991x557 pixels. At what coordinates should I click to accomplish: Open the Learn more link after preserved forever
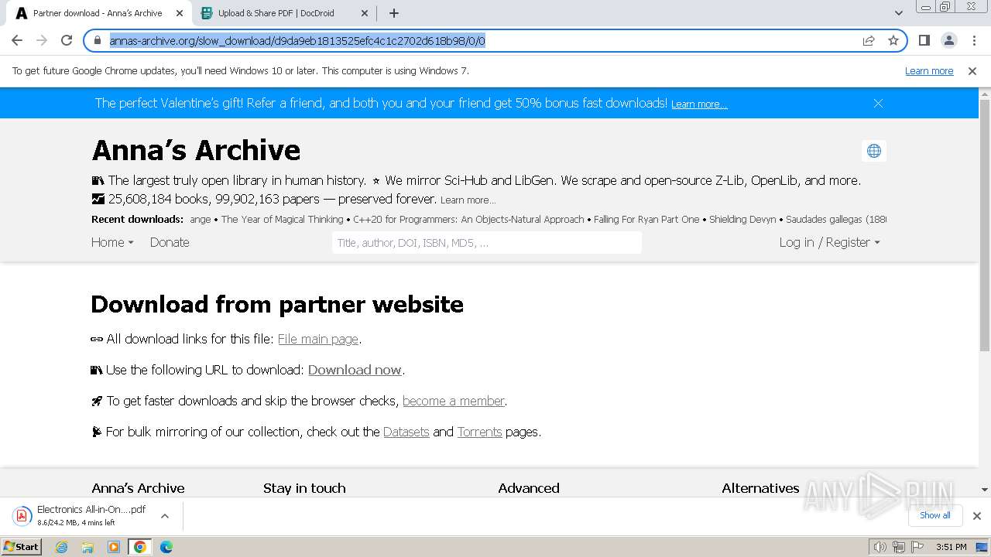click(x=468, y=200)
